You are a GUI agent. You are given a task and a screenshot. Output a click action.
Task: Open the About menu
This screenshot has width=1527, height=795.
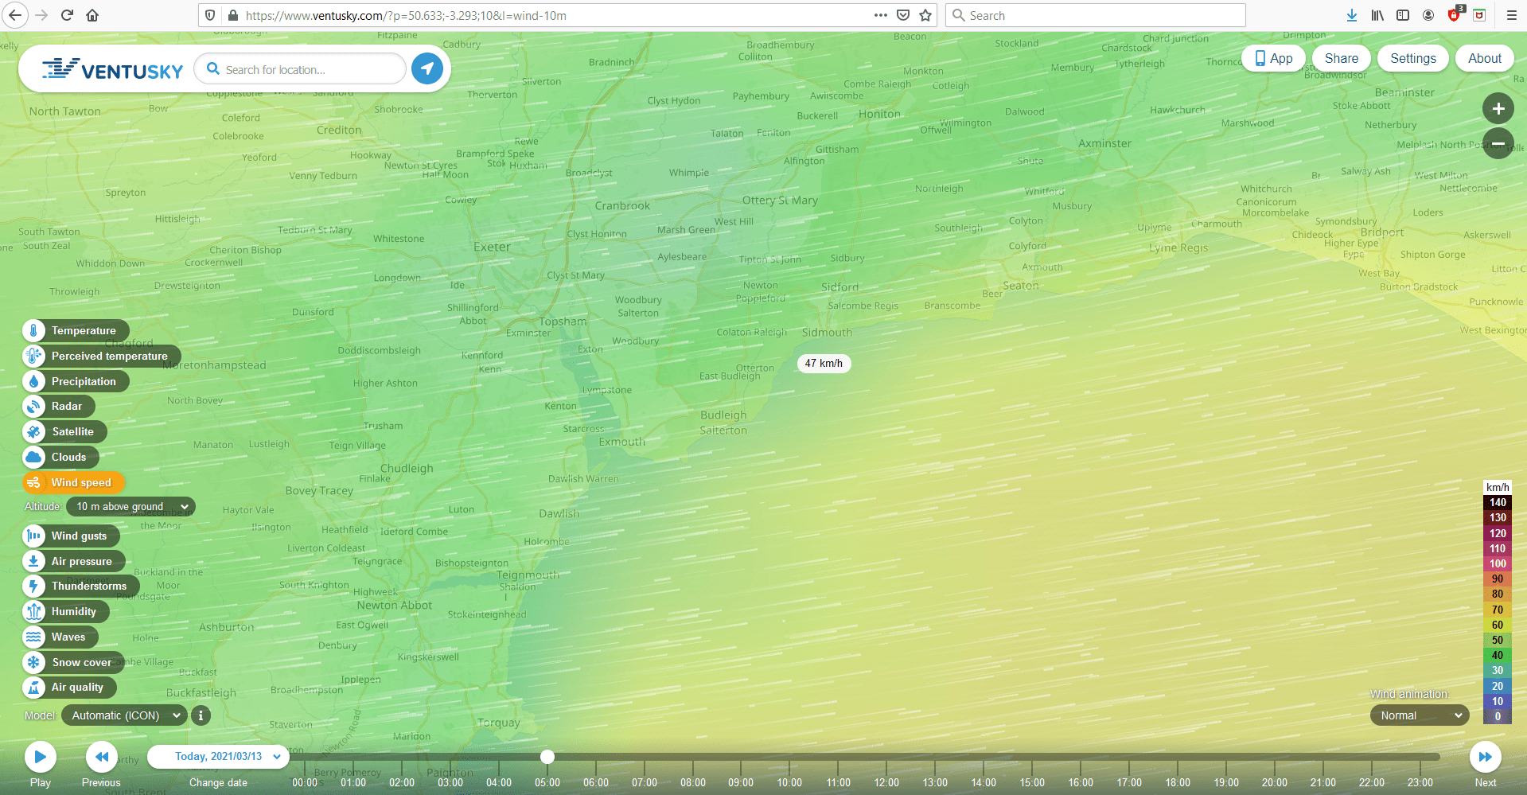[x=1484, y=58]
